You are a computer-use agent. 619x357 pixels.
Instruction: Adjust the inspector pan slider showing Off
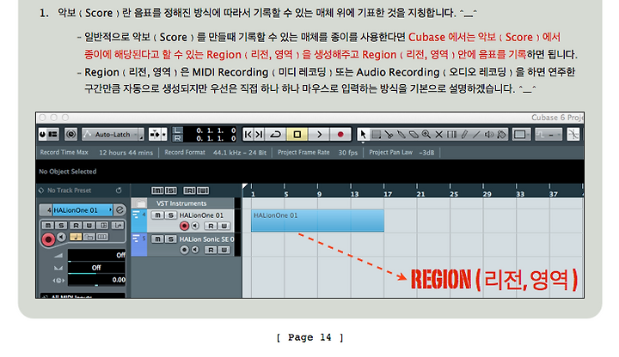click(x=96, y=268)
